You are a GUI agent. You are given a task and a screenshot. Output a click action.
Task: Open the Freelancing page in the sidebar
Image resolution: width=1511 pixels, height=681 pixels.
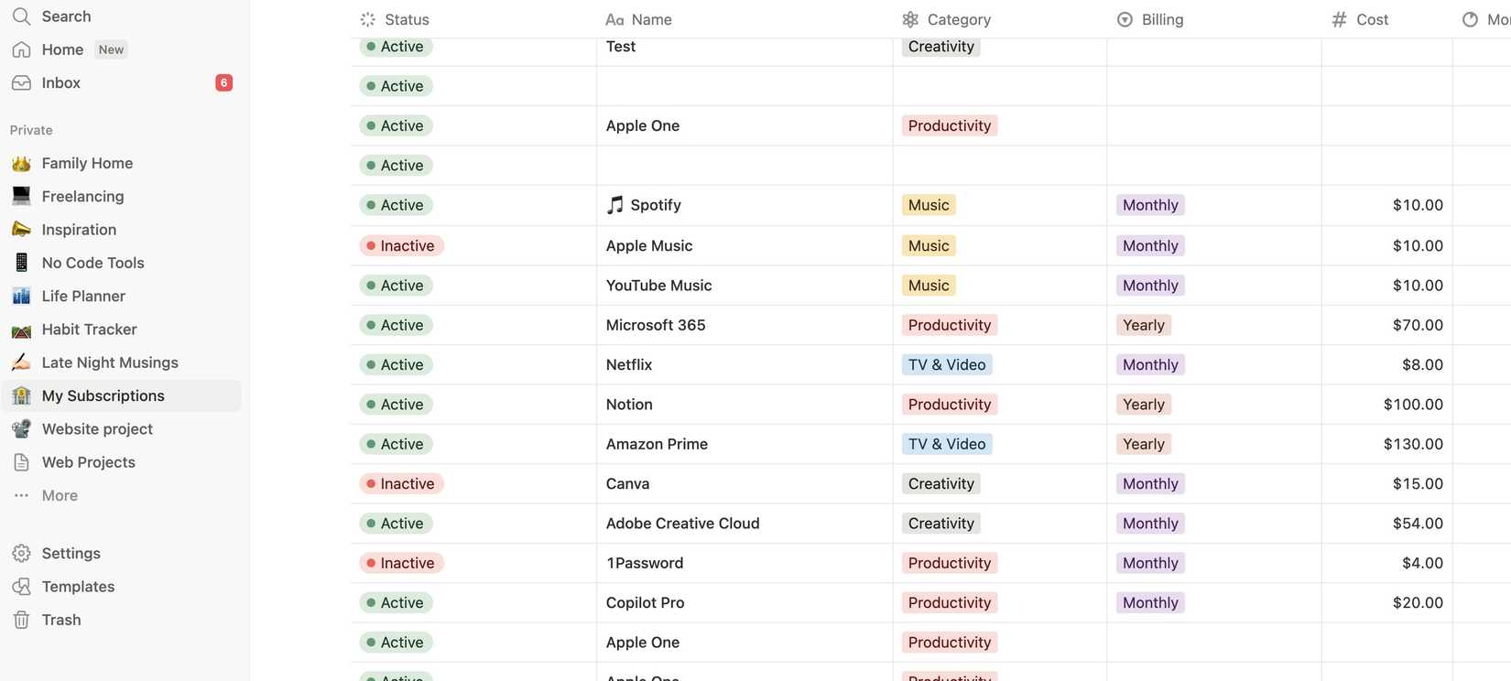pyautogui.click(x=82, y=195)
